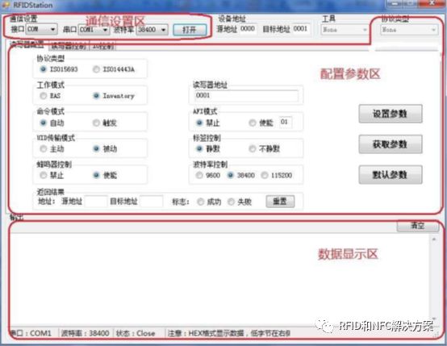
Task: Click the output area vertical scrollbar
Action: point(434,279)
